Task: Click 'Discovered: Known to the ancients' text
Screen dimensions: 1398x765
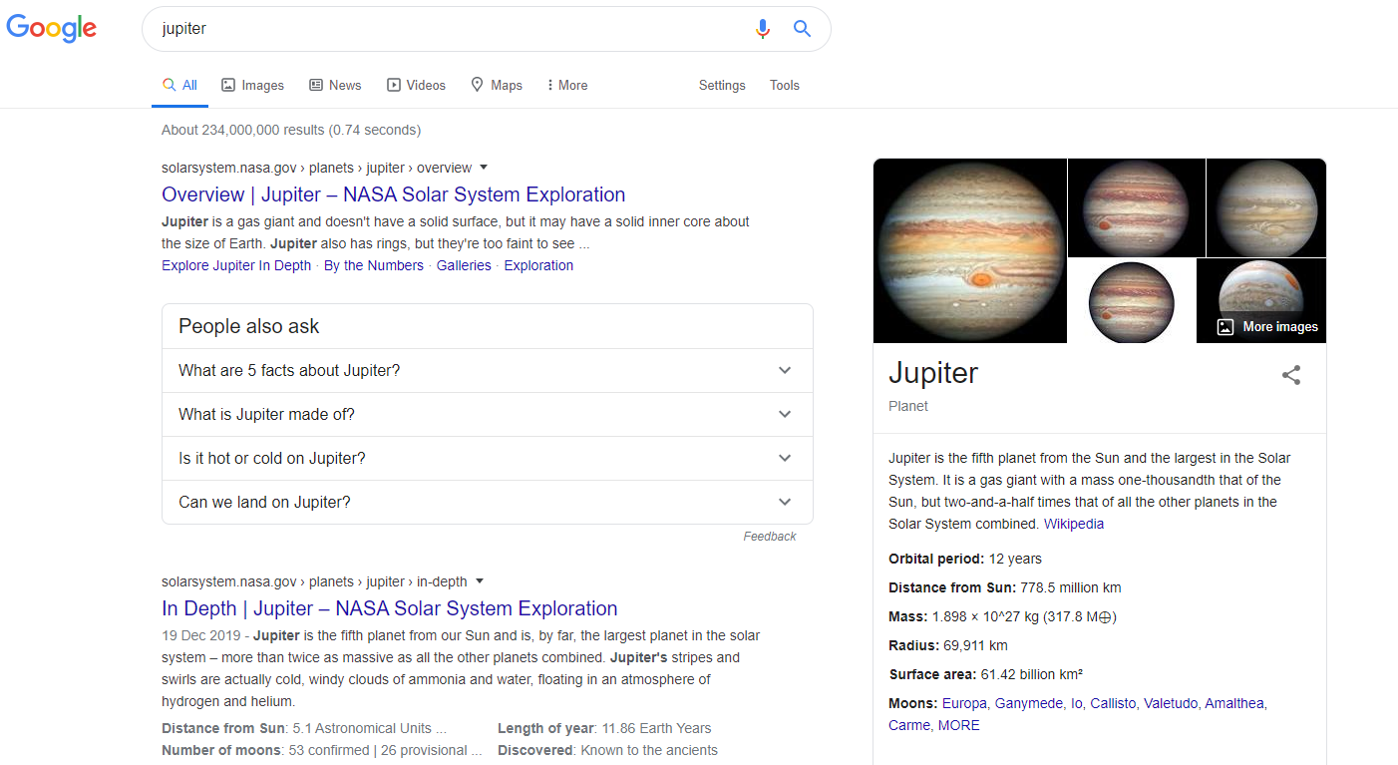Action: click(x=607, y=750)
